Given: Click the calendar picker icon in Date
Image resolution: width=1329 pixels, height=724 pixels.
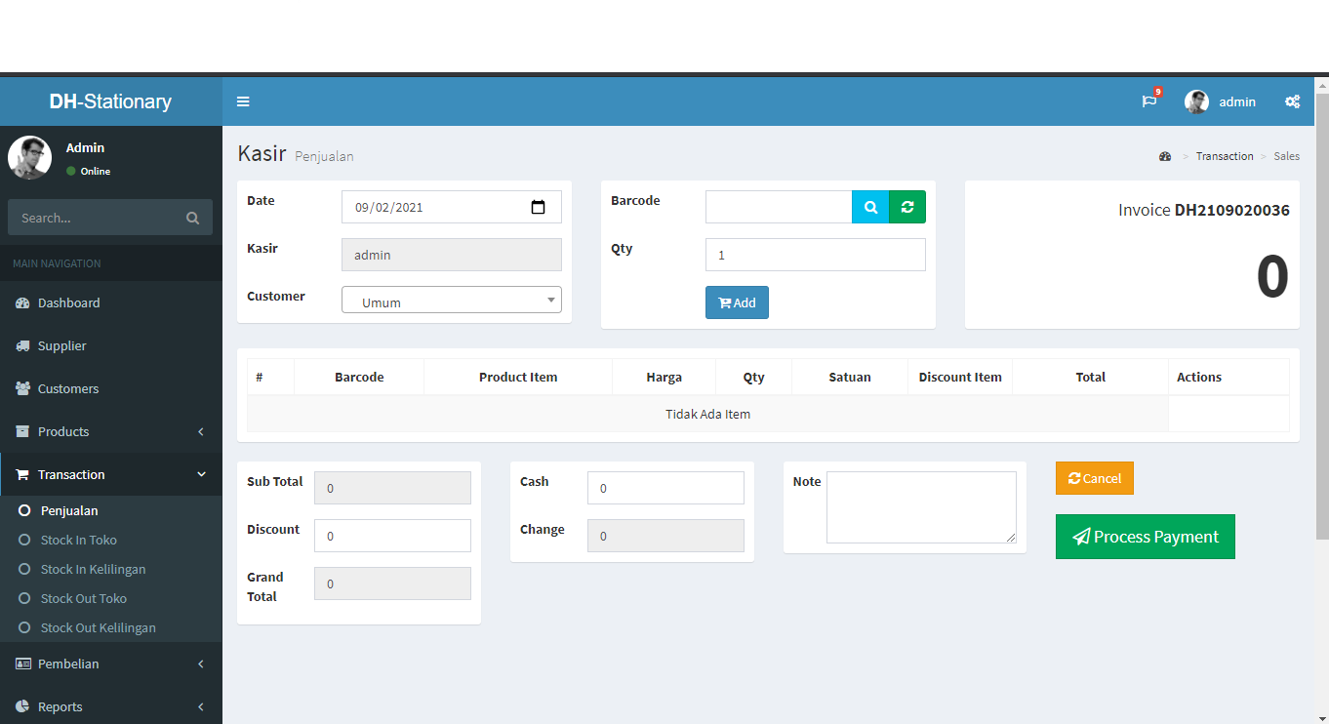Looking at the screenshot, I should pos(538,207).
